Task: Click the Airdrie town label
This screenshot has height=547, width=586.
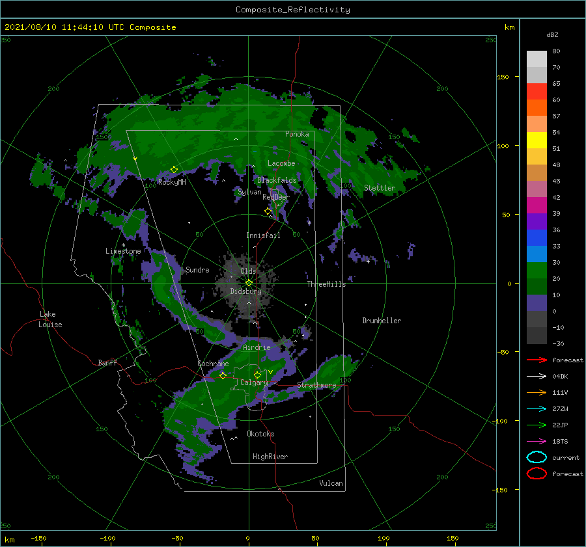Action: pyautogui.click(x=257, y=347)
